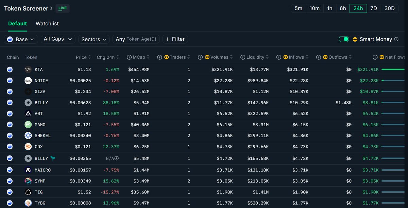Click the NOICE token logo
Viewport: 408px width, 208px height.
click(28, 81)
